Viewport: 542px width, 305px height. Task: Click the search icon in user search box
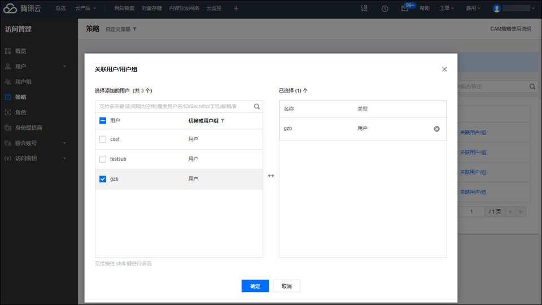[257, 106]
